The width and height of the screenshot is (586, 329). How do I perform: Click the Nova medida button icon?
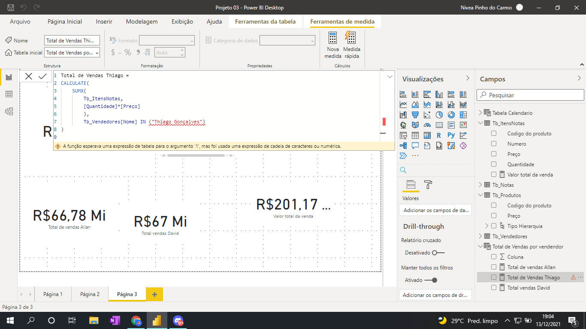(332, 38)
